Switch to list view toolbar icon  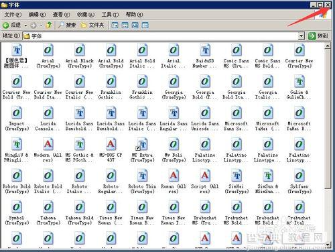pyautogui.click(x=125, y=25)
